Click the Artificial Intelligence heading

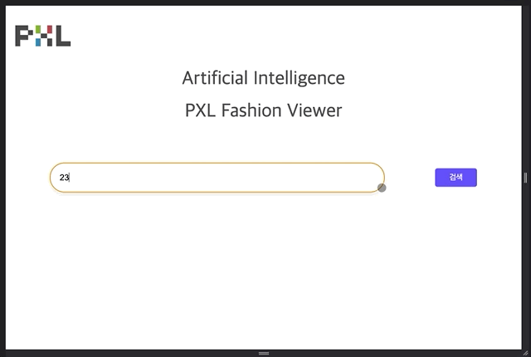(263, 78)
